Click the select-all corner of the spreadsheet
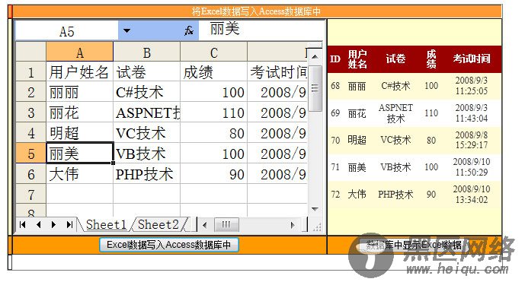Screen dimensions: 525x282 pos(30,52)
